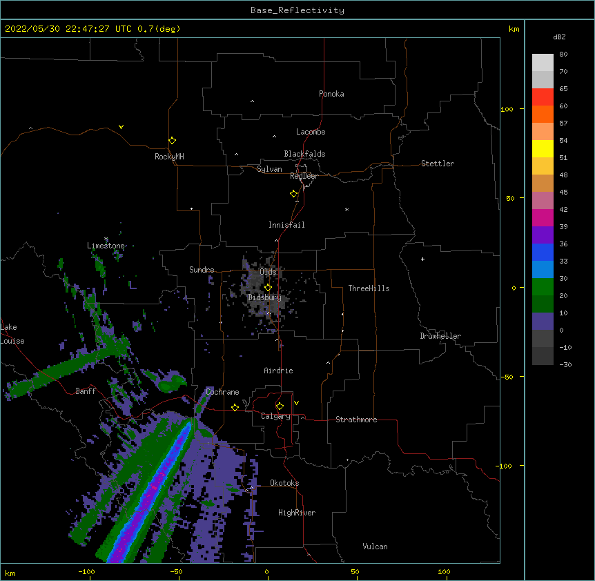Image resolution: width=595 pixels, height=581 pixels.
Task: Click the Olds city label
Action: (268, 272)
